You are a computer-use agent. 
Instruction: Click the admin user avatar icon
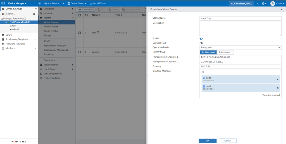coord(273,3)
